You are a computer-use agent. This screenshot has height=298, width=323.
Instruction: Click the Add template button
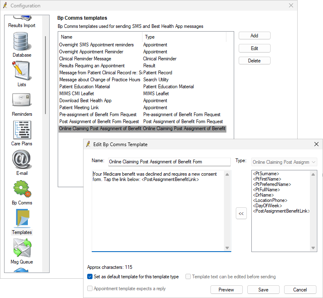click(254, 36)
